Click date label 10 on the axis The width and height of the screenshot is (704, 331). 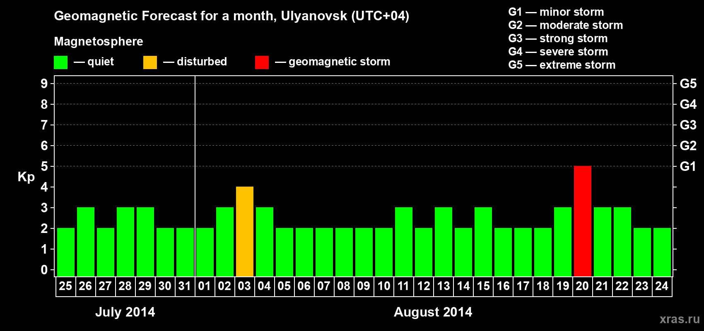(x=383, y=286)
